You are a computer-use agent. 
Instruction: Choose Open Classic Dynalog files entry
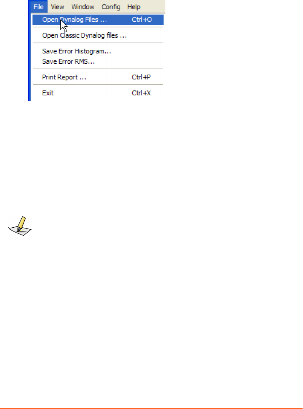point(98,35)
